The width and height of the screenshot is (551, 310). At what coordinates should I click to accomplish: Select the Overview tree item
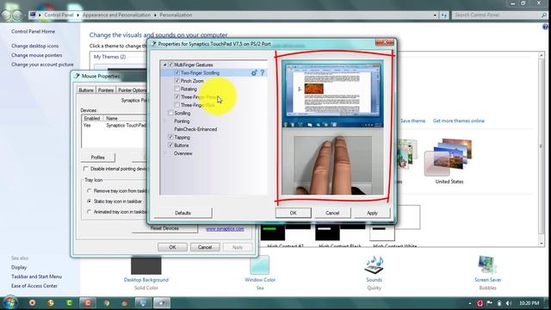click(183, 153)
